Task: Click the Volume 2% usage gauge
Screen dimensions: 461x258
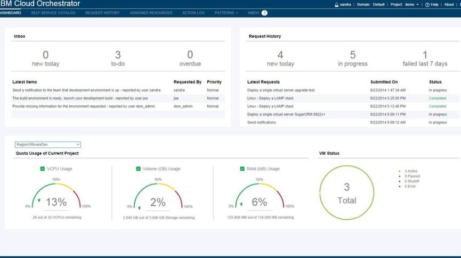Action: click(158, 196)
